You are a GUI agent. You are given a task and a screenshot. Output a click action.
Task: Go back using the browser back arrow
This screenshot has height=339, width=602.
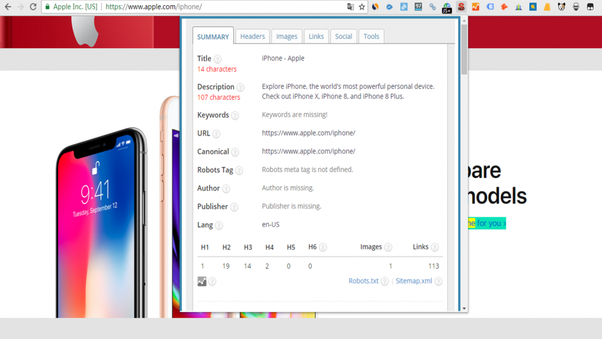click(x=8, y=7)
